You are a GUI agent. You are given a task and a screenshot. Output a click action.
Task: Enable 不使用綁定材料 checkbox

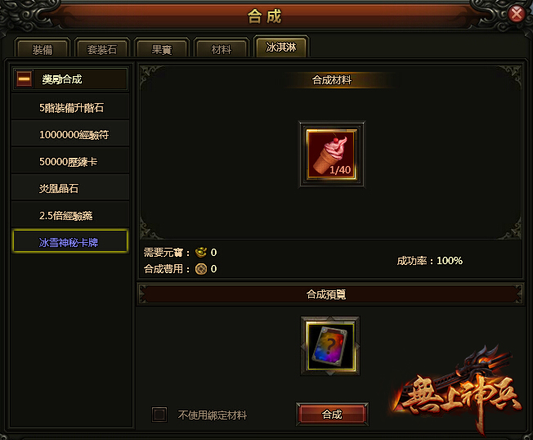tap(159, 415)
